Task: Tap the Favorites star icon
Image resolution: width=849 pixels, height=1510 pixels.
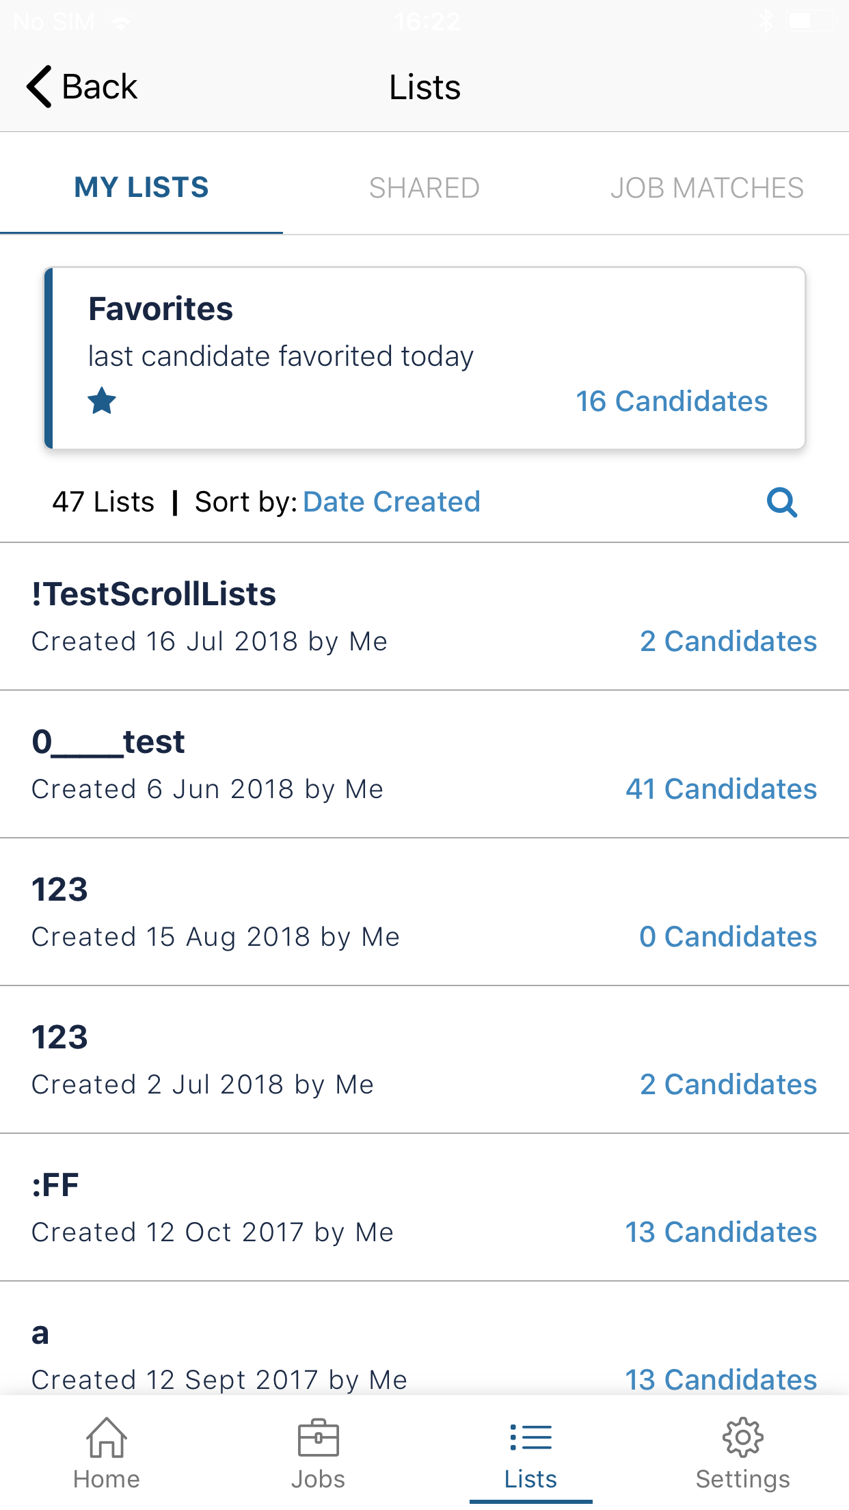Action: tap(102, 401)
